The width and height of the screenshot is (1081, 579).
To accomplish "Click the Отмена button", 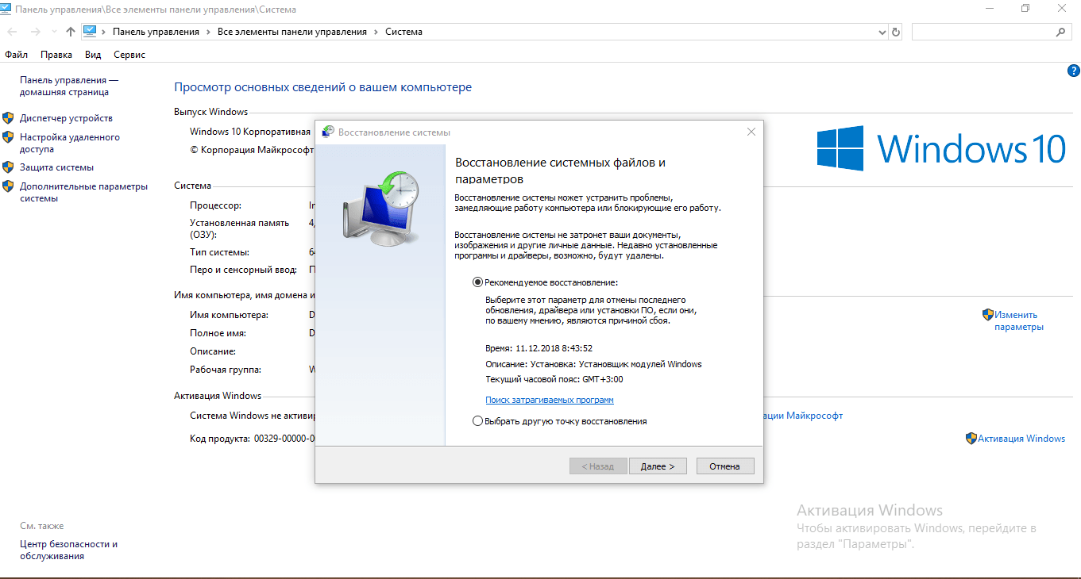I will [x=724, y=466].
